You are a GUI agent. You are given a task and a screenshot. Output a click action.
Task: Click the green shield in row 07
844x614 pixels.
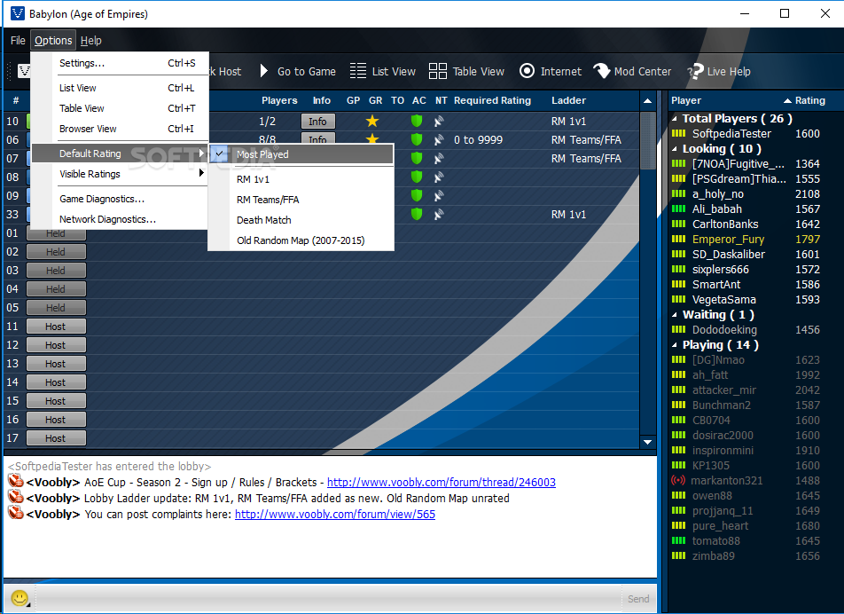pos(417,158)
